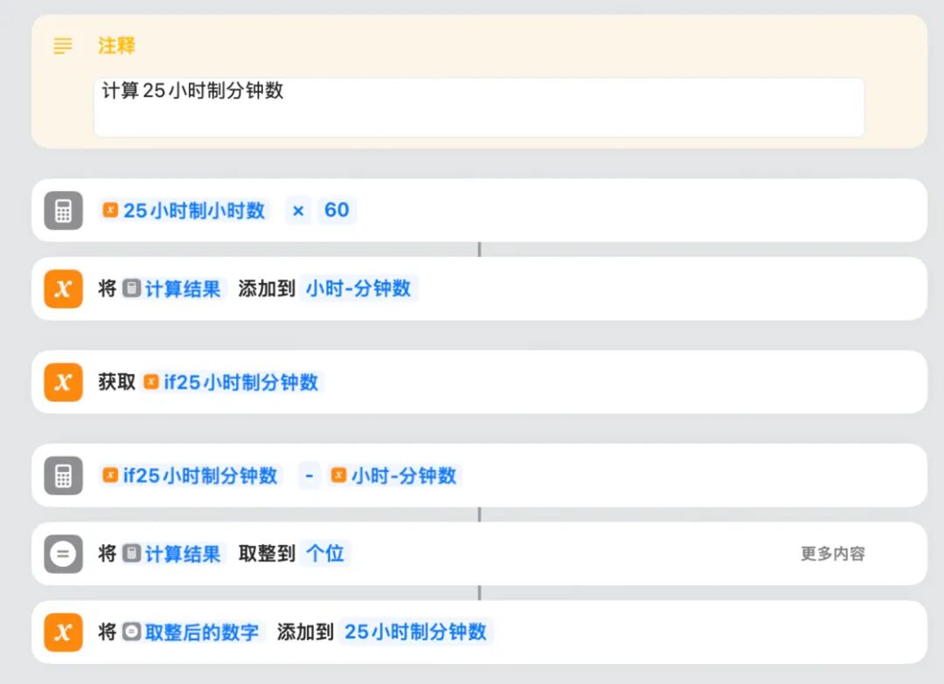Click variable icon in 添加到 小时-分钟数 row

[63, 289]
